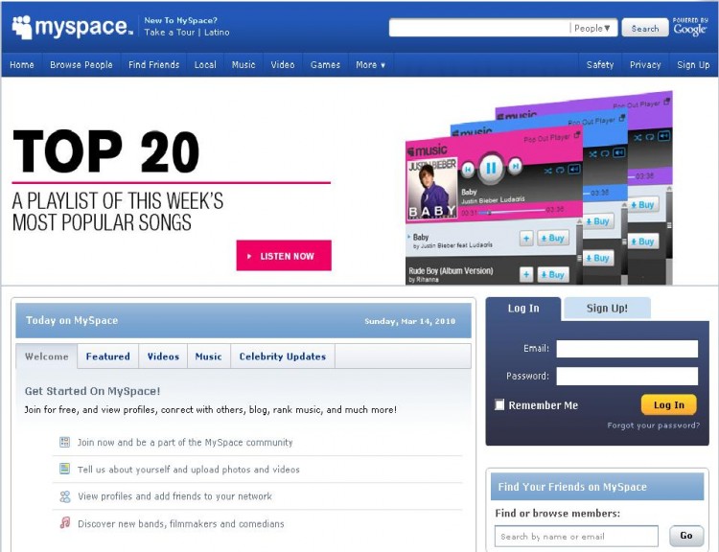Toggle shuffle icon in the pink player

548,171
